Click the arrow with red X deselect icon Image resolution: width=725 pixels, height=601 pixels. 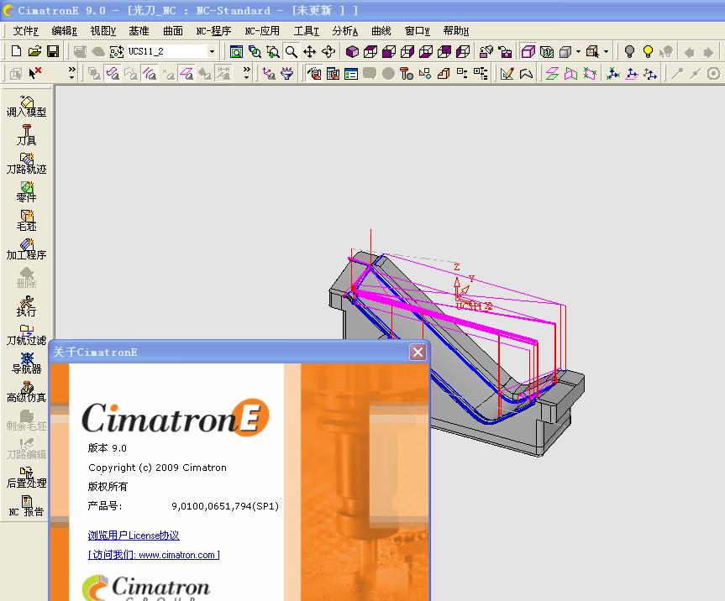[x=34, y=73]
